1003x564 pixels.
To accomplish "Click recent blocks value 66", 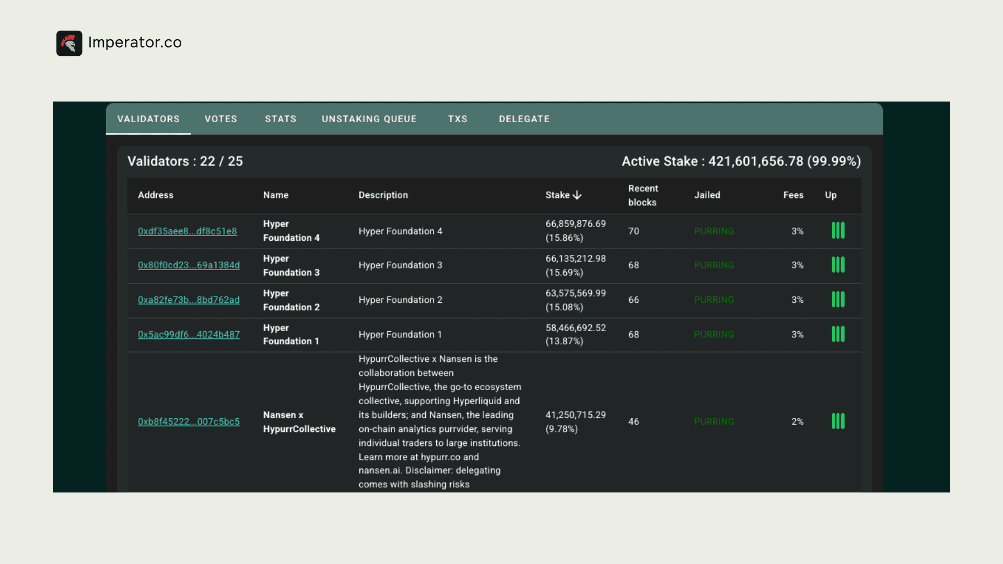I will tap(634, 300).
